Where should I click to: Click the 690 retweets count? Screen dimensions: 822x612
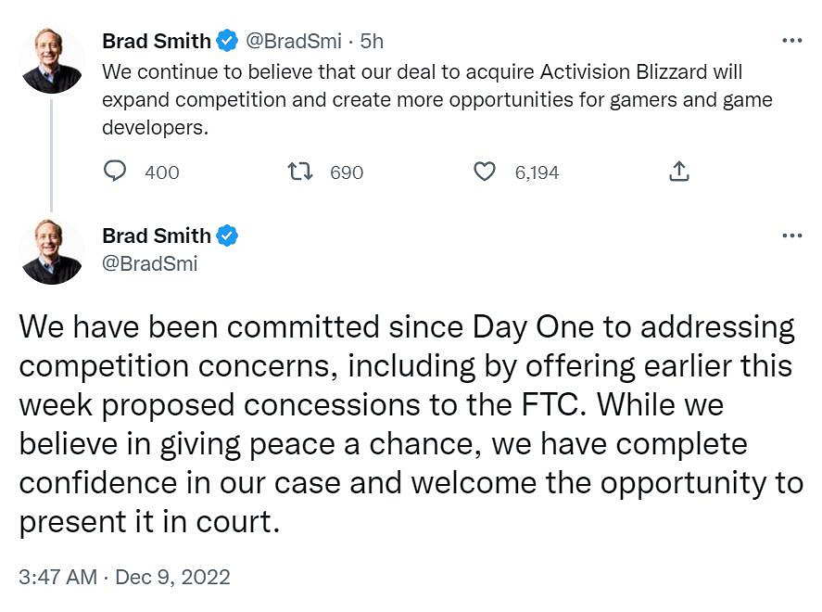click(347, 172)
